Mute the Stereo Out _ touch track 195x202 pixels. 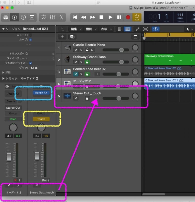point(76,98)
